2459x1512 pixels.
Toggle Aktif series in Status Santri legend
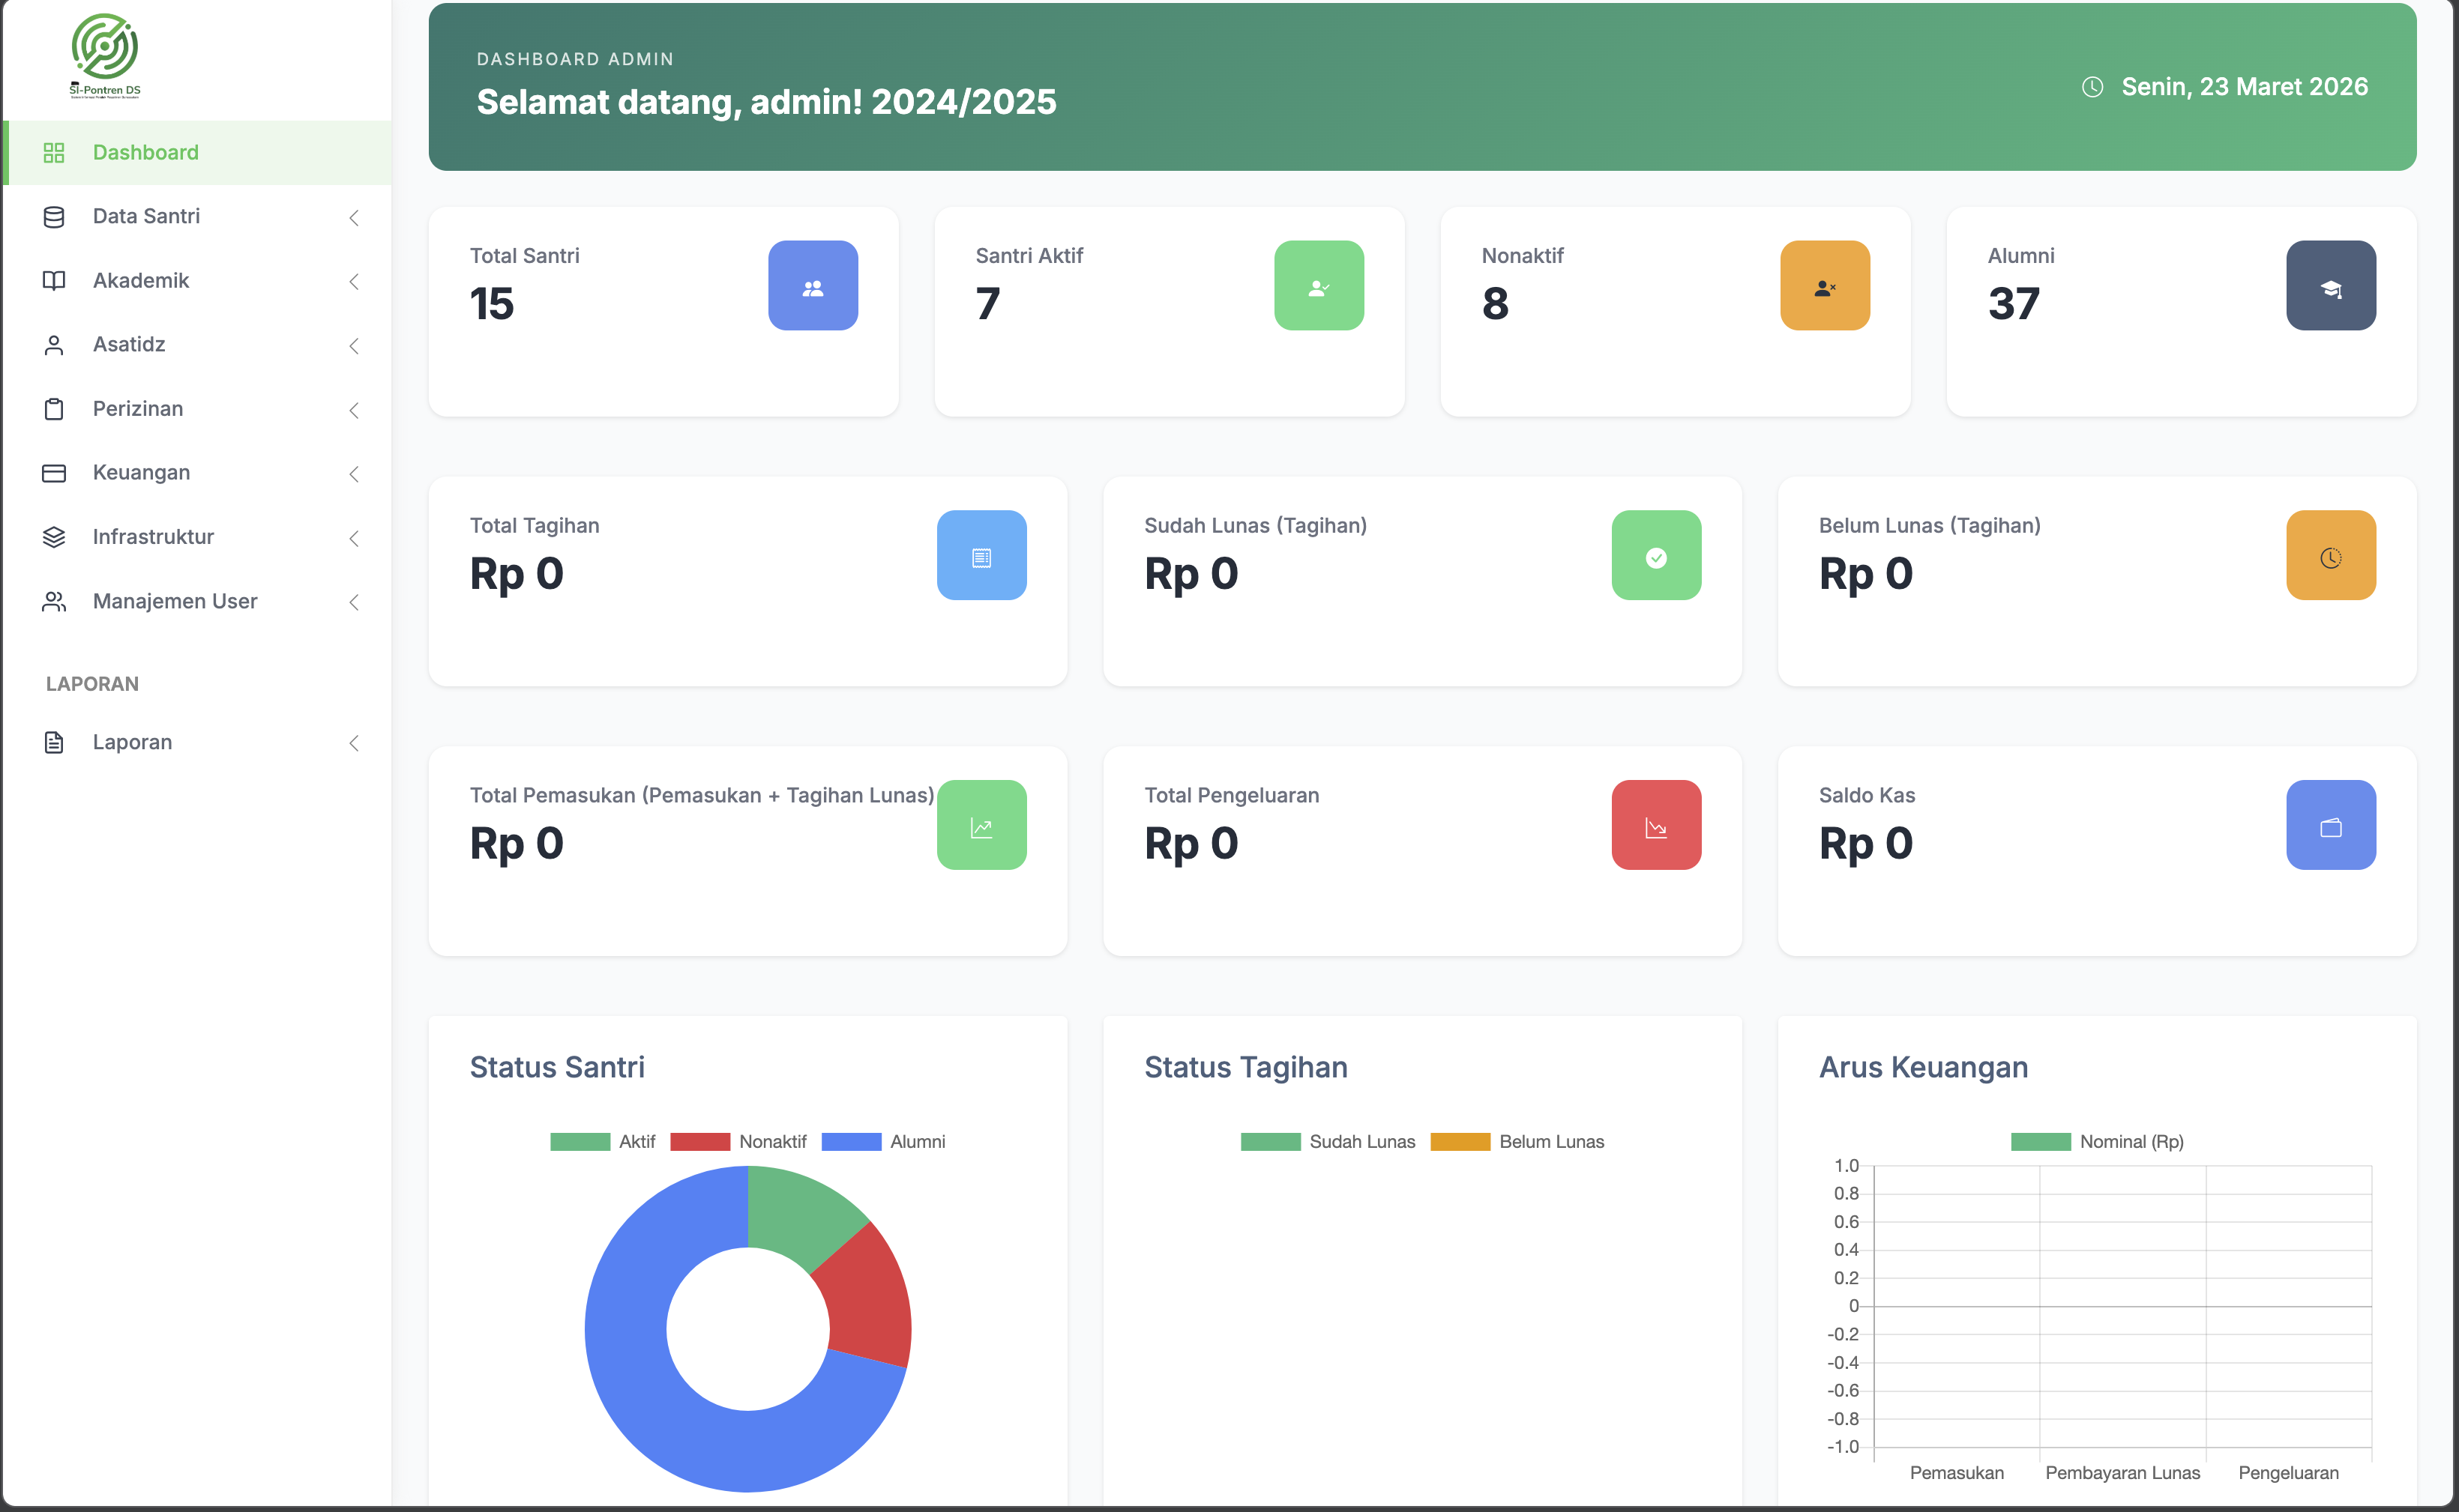tap(602, 1142)
